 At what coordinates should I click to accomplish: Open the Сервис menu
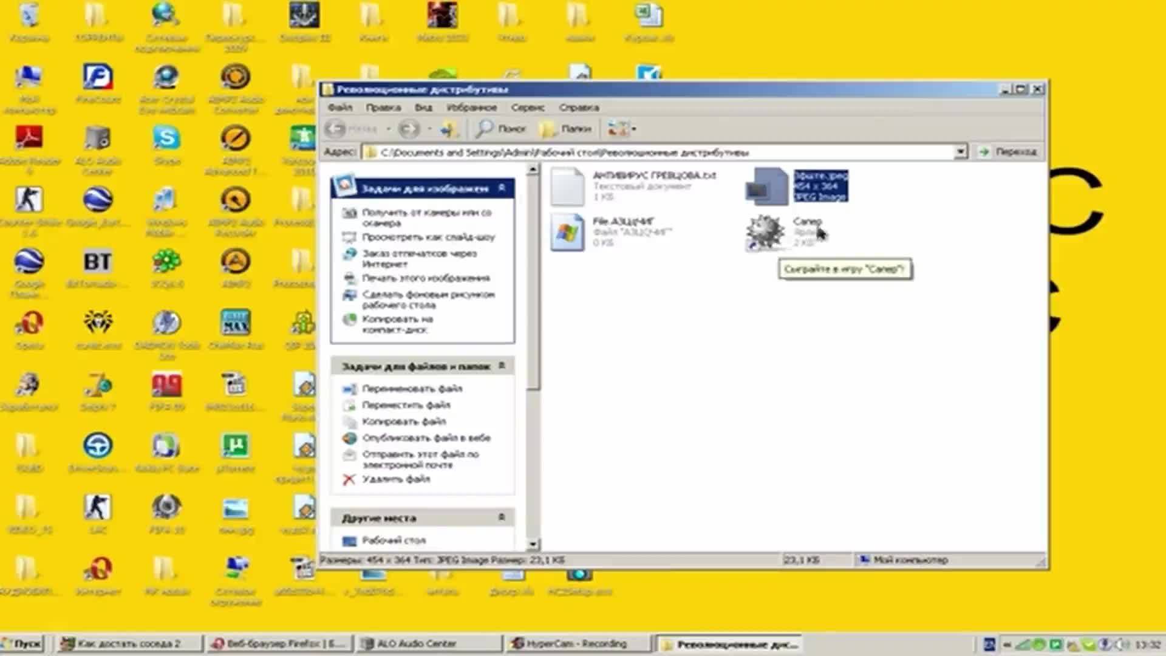pyautogui.click(x=527, y=108)
